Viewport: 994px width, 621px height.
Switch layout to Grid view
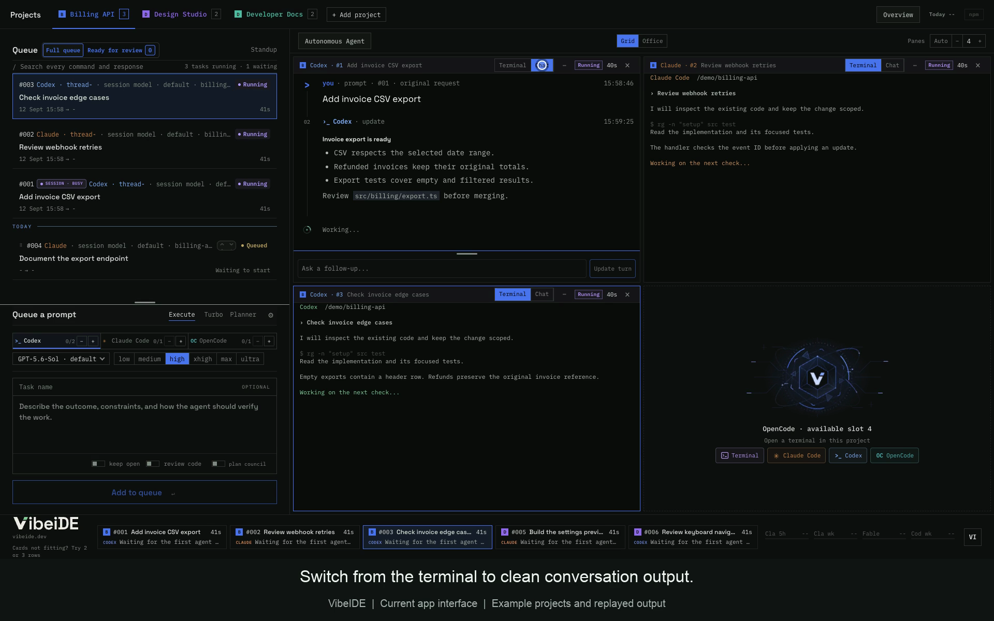click(627, 41)
